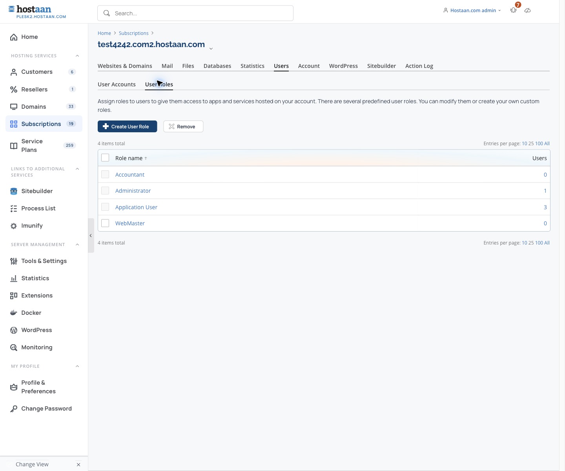Click the Monitoring magnifier icon
Image resolution: width=565 pixels, height=471 pixels.
coord(14,347)
